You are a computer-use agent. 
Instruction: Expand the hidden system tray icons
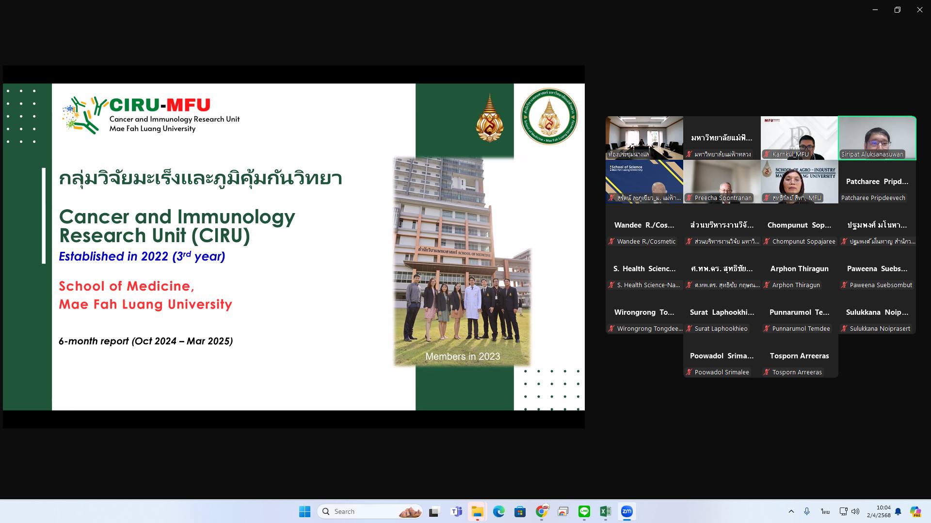click(x=791, y=511)
